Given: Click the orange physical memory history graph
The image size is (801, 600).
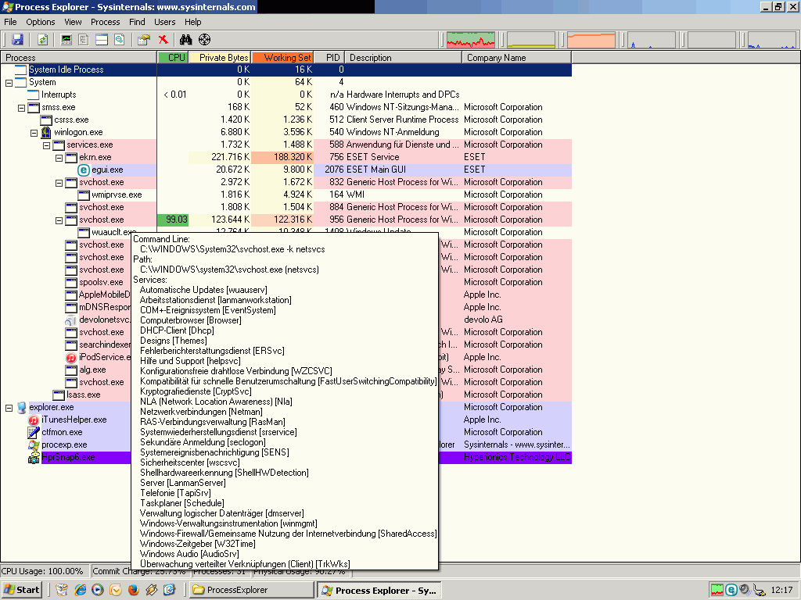Looking at the screenshot, I should click(x=591, y=39).
